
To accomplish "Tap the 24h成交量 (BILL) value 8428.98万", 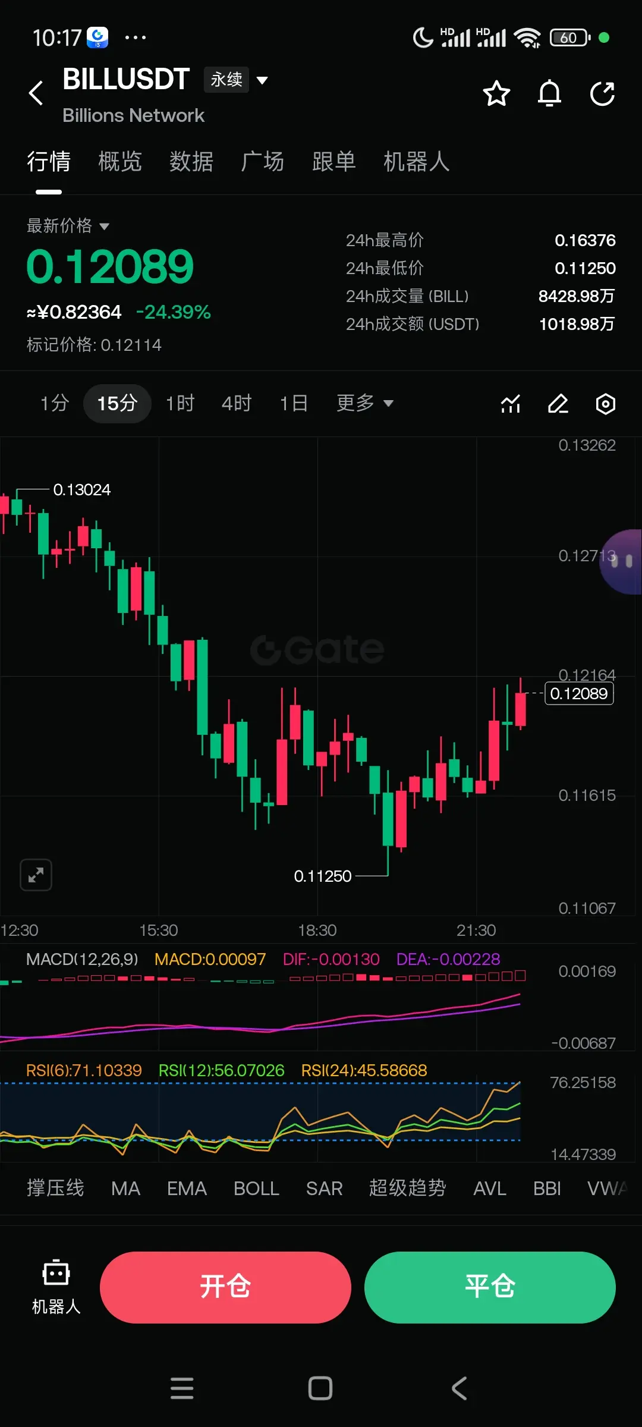I will click(577, 296).
